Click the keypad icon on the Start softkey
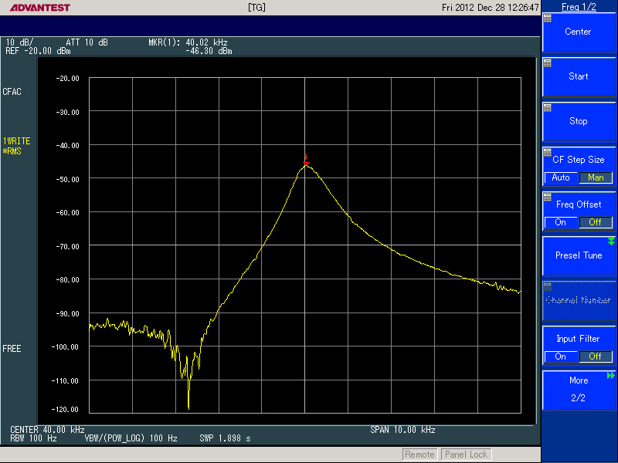 (x=548, y=63)
